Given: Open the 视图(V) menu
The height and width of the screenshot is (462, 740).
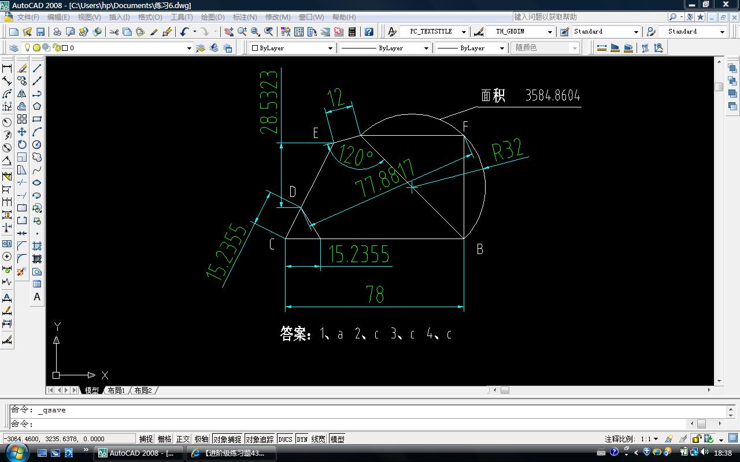Looking at the screenshot, I should coord(89,17).
